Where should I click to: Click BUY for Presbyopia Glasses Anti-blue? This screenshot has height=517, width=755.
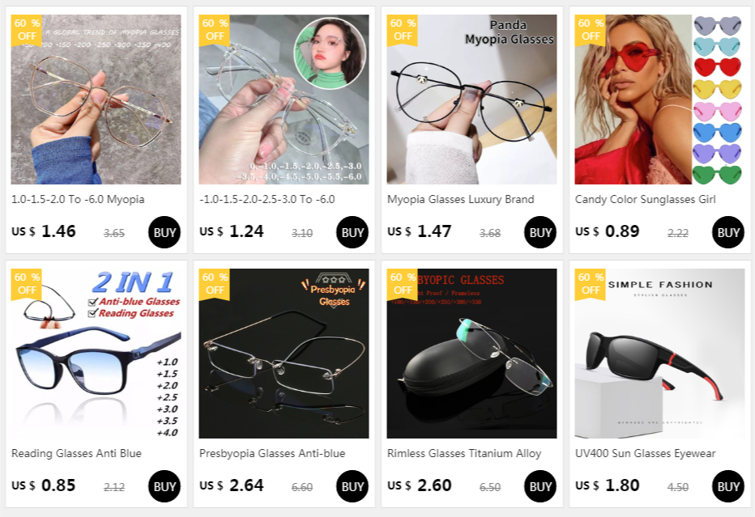[x=352, y=486]
